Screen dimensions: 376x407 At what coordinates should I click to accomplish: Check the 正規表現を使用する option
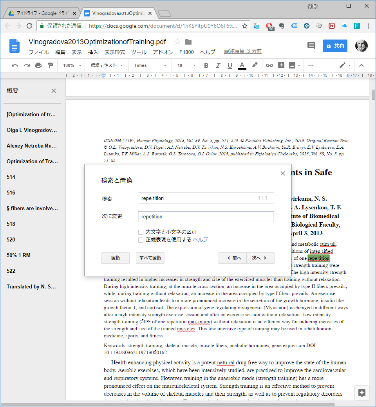(x=141, y=240)
